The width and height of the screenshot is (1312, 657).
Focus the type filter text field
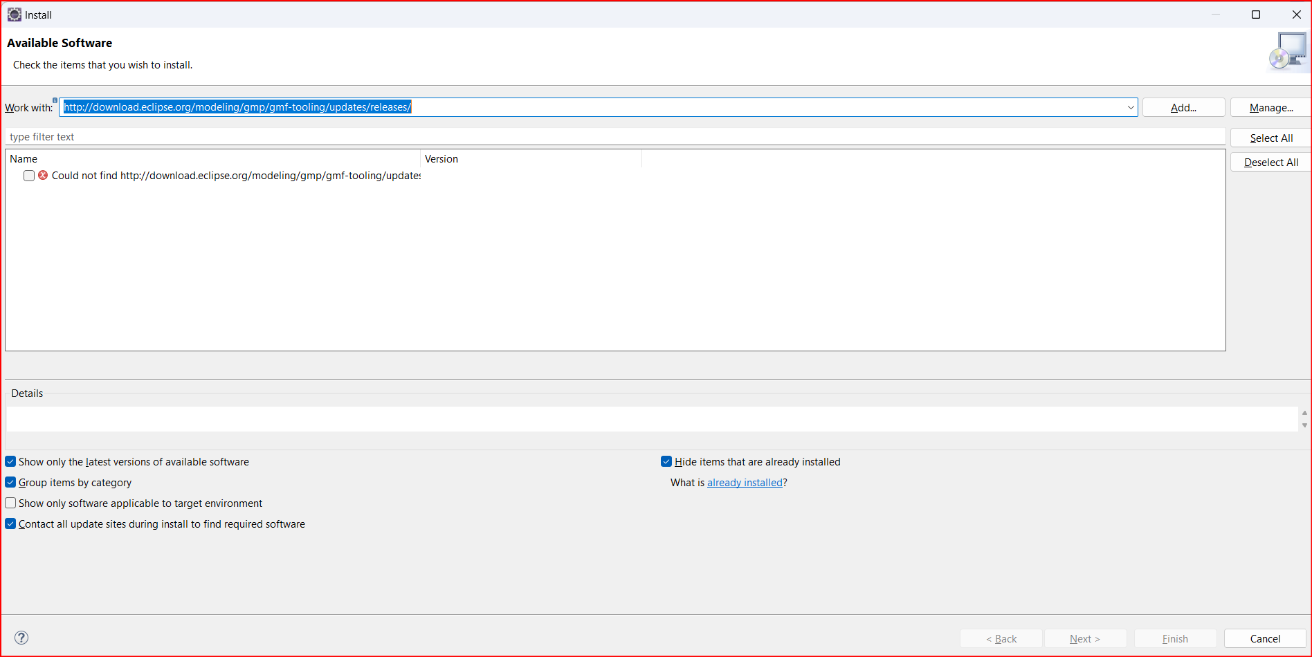click(614, 137)
